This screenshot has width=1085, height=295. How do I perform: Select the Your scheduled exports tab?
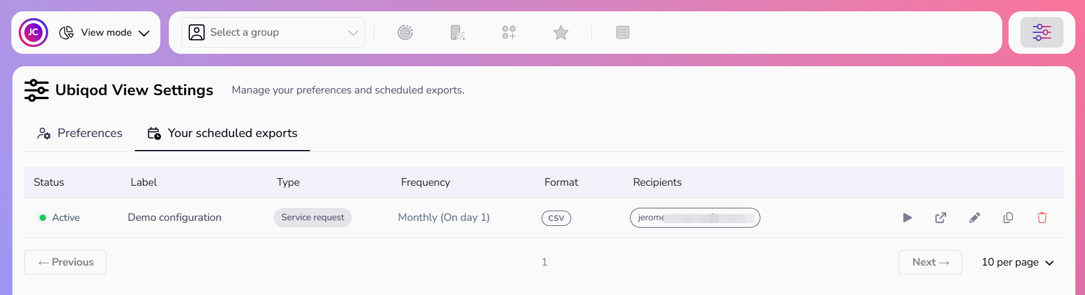tap(222, 133)
